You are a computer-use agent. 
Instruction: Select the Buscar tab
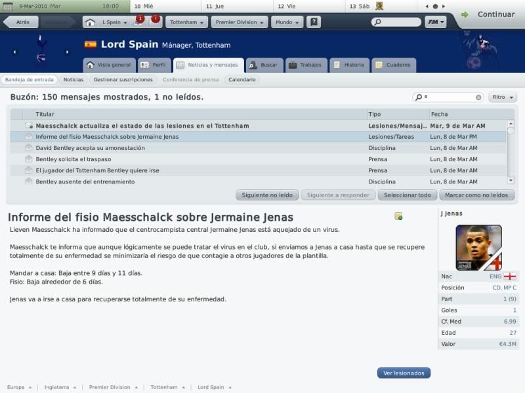264,65
